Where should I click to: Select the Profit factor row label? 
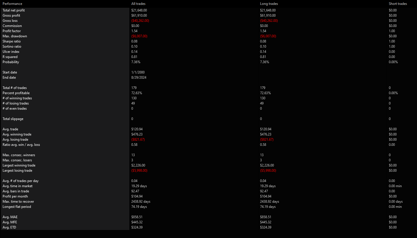[12, 31]
